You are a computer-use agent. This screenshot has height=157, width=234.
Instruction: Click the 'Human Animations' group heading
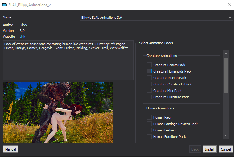[x=160, y=108]
